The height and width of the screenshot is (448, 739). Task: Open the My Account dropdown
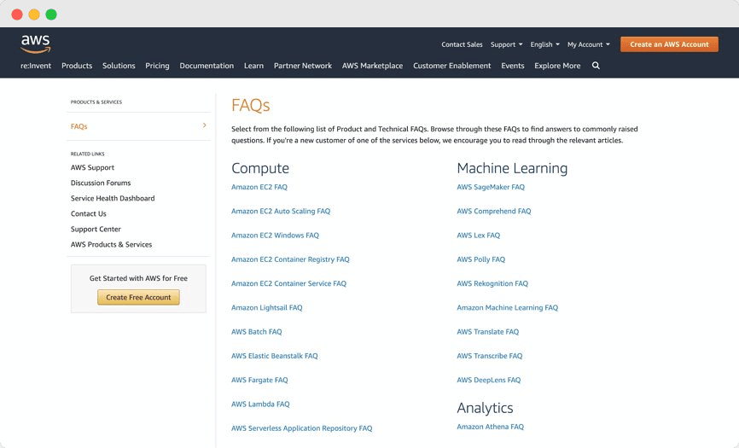point(588,44)
